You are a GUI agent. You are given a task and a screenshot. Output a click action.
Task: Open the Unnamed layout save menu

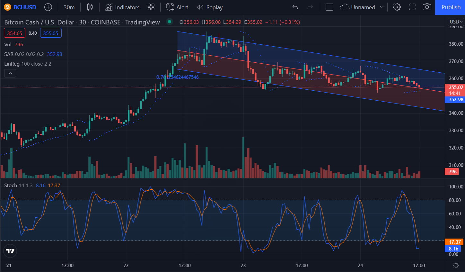(358, 7)
